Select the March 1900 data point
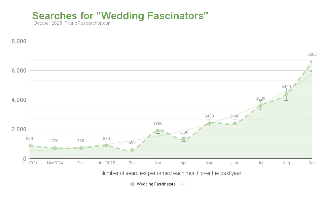 [158, 131]
